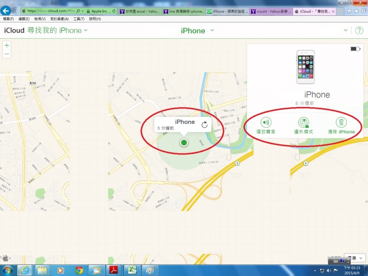The width and height of the screenshot is (368, 276).
Task: Click the 遺失模式 label
Action: tap(304, 132)
